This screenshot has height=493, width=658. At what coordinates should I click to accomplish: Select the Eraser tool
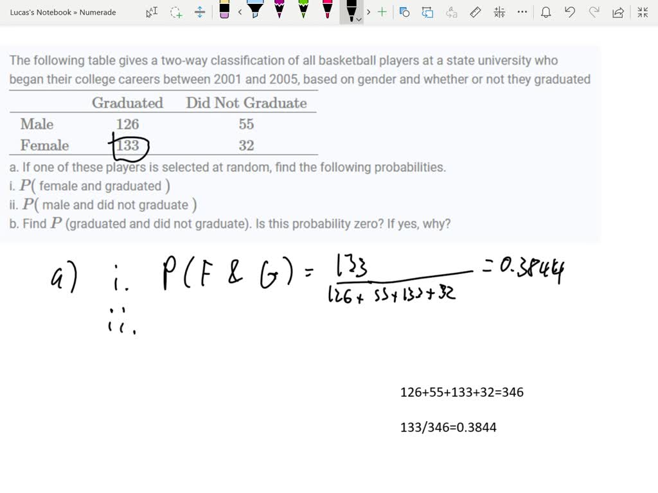point(224,12)
